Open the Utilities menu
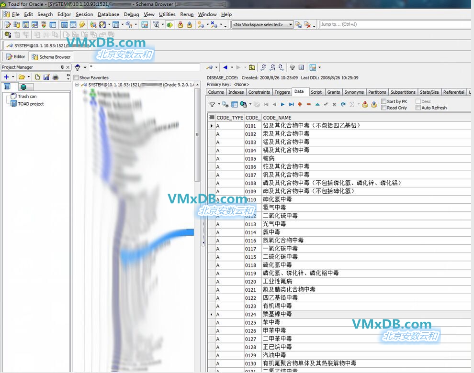 [167, 14]
